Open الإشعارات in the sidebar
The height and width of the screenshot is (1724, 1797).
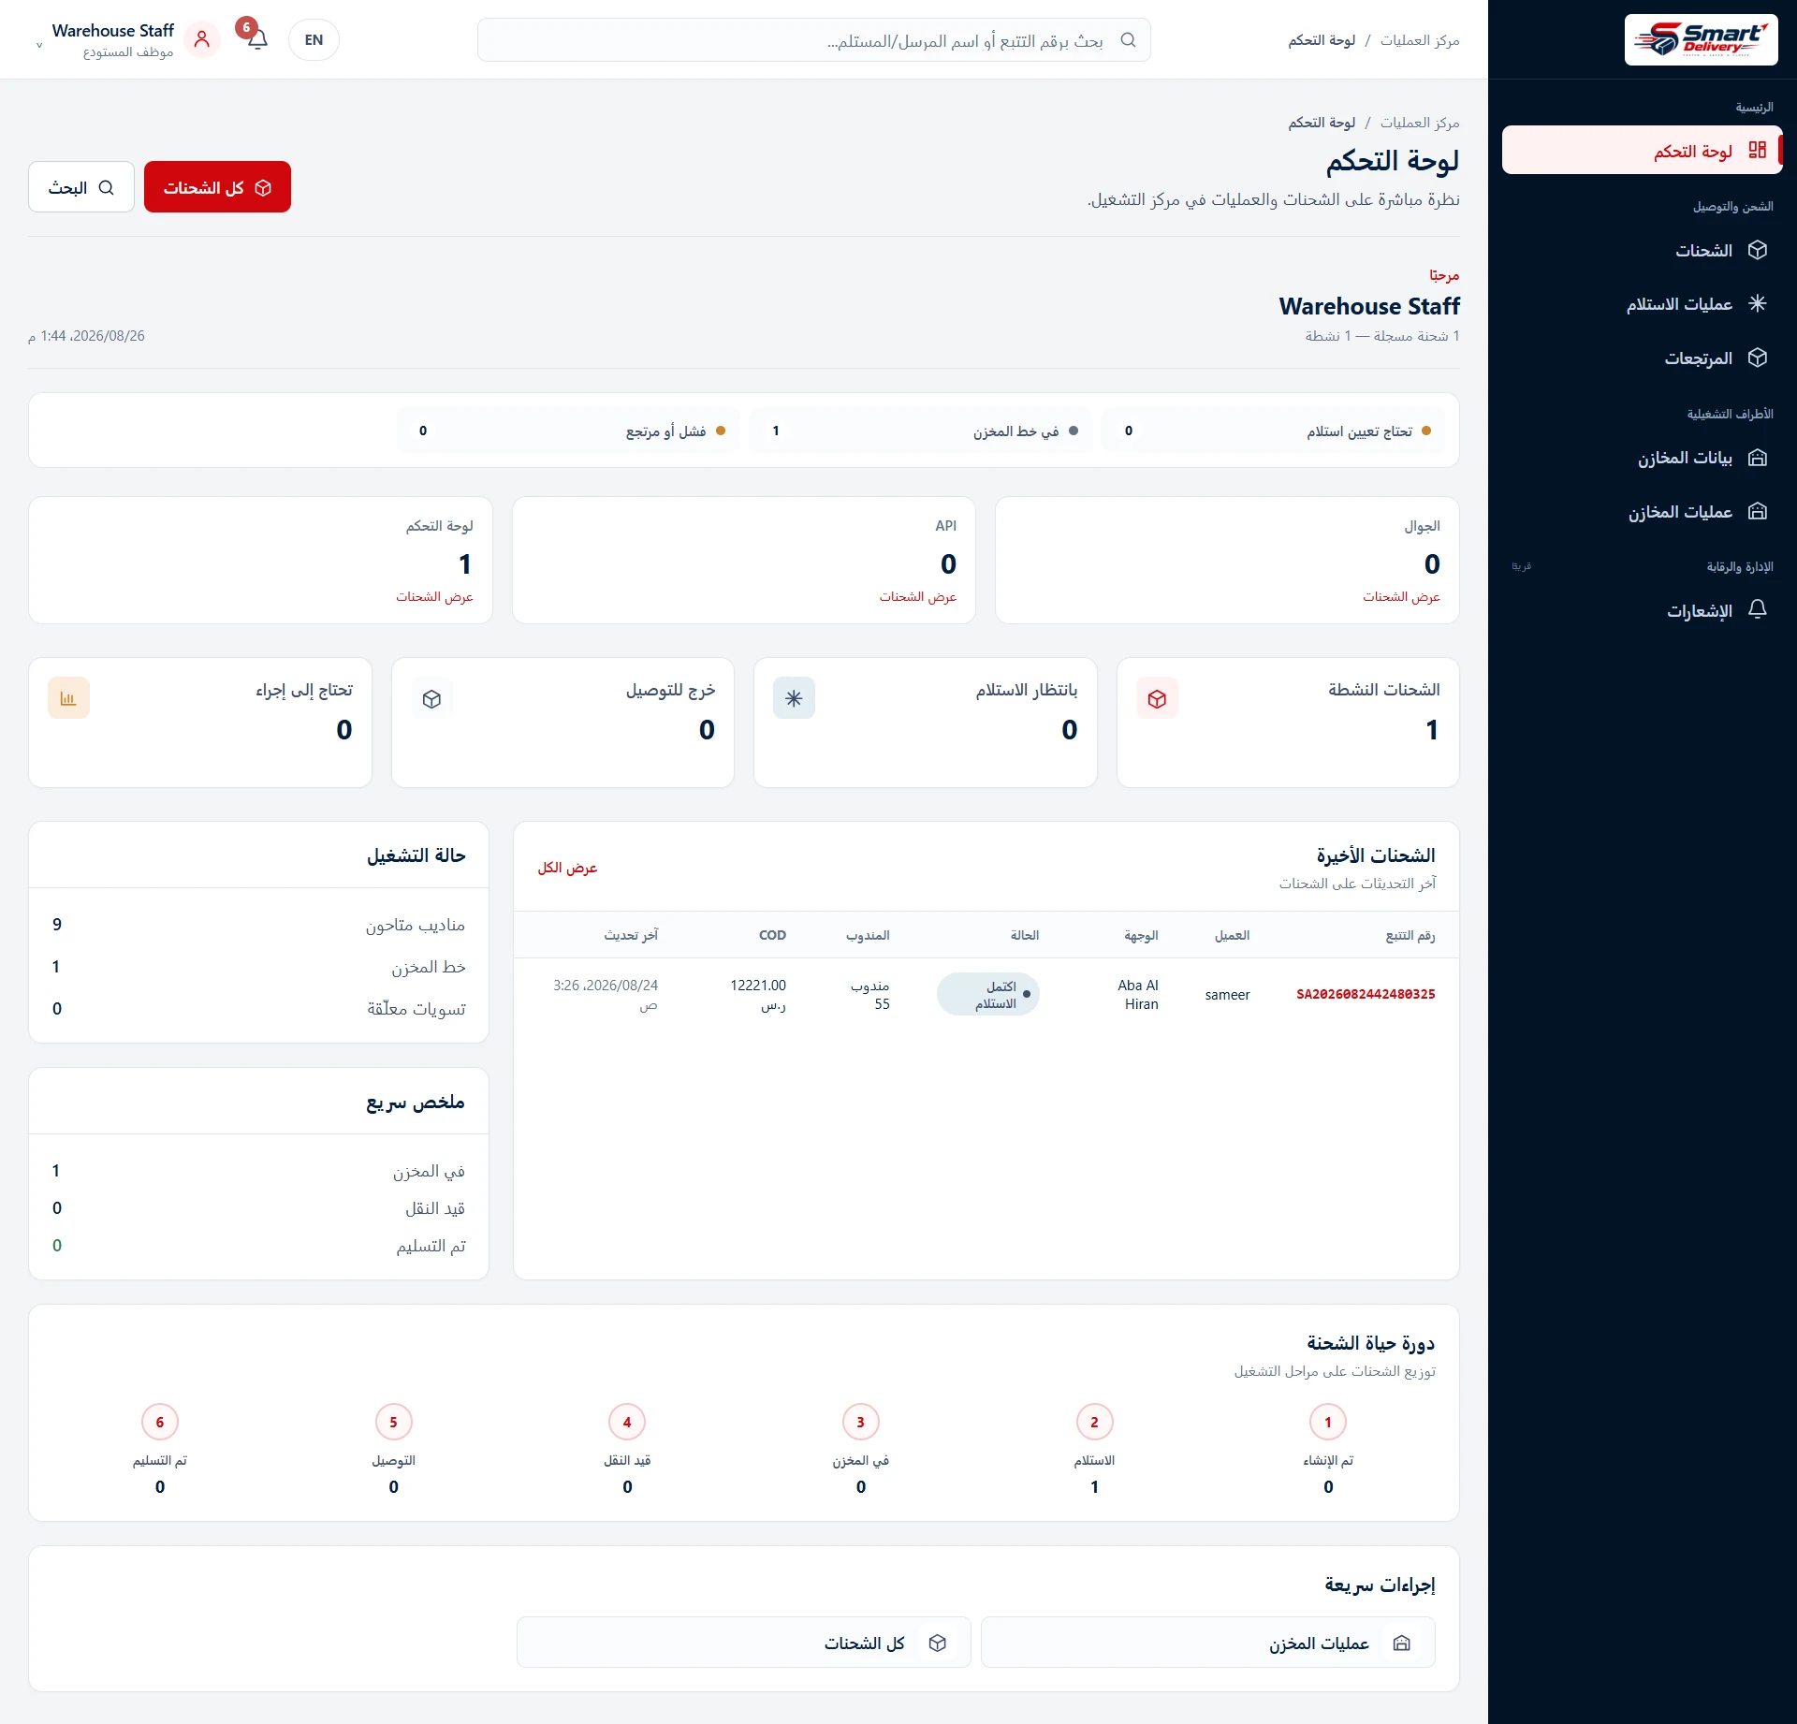(x=1642, y=610)
